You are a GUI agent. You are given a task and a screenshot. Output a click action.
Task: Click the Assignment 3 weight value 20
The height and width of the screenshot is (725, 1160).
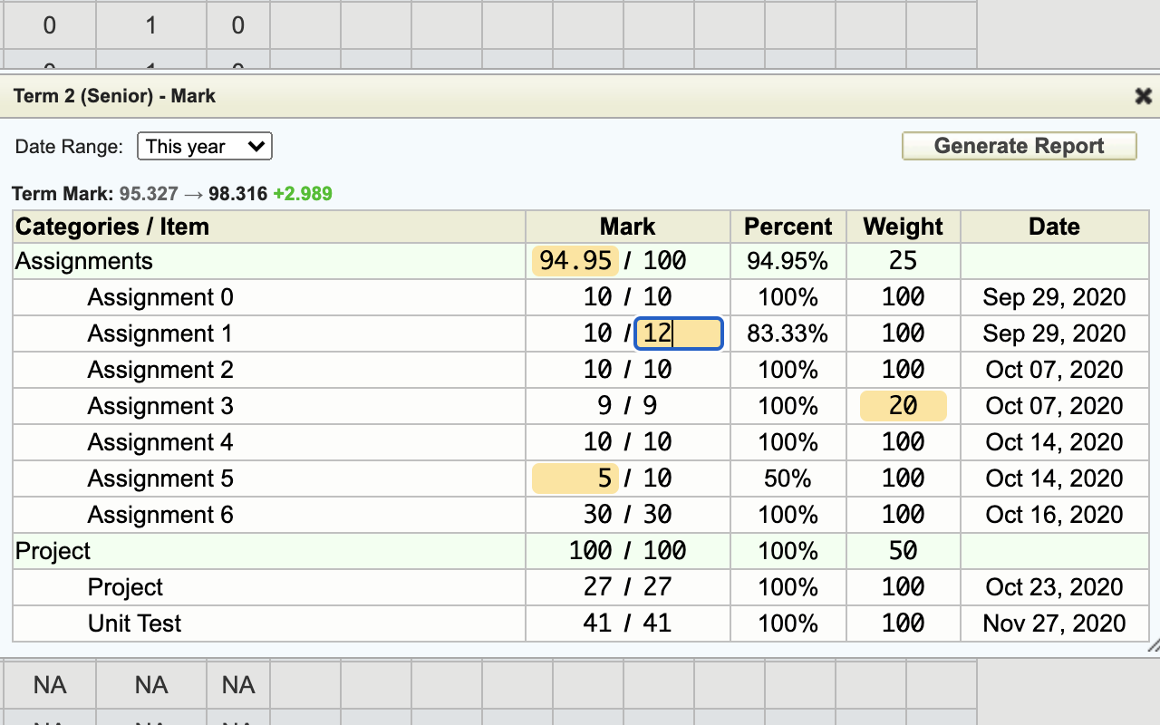(903, 406)
